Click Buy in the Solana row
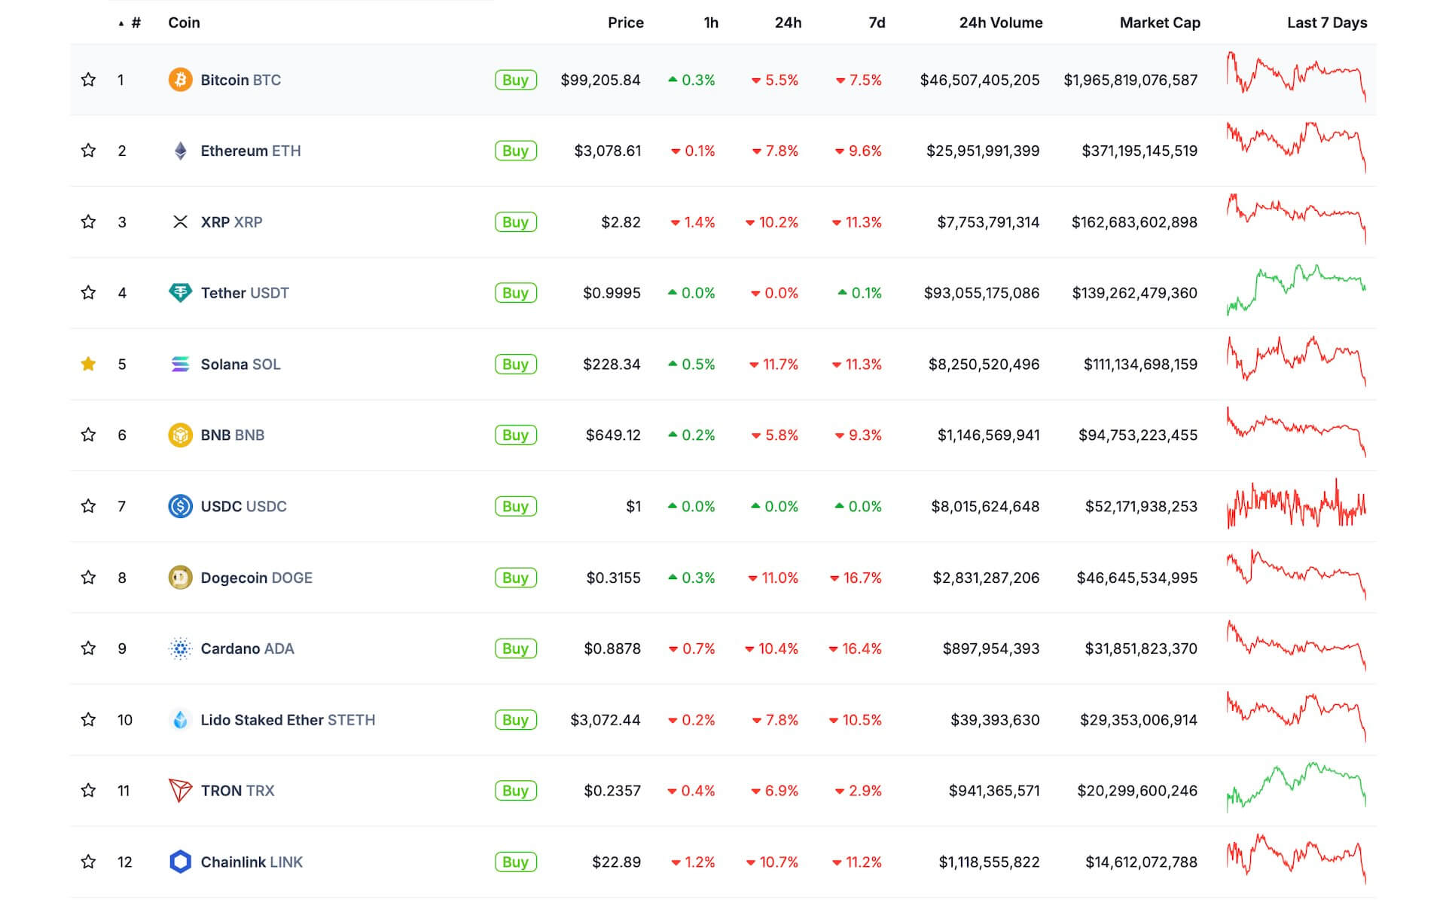 516,365
